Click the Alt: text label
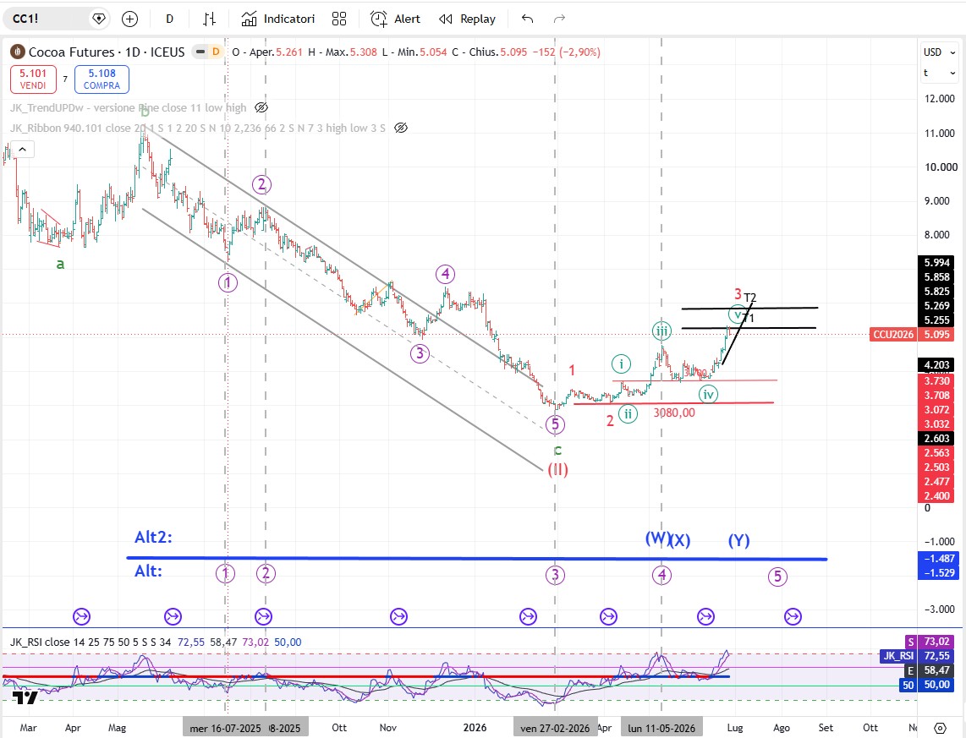 [x=149, y=571]
